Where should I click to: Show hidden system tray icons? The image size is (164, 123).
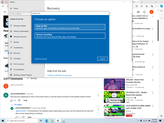(138, 121)
